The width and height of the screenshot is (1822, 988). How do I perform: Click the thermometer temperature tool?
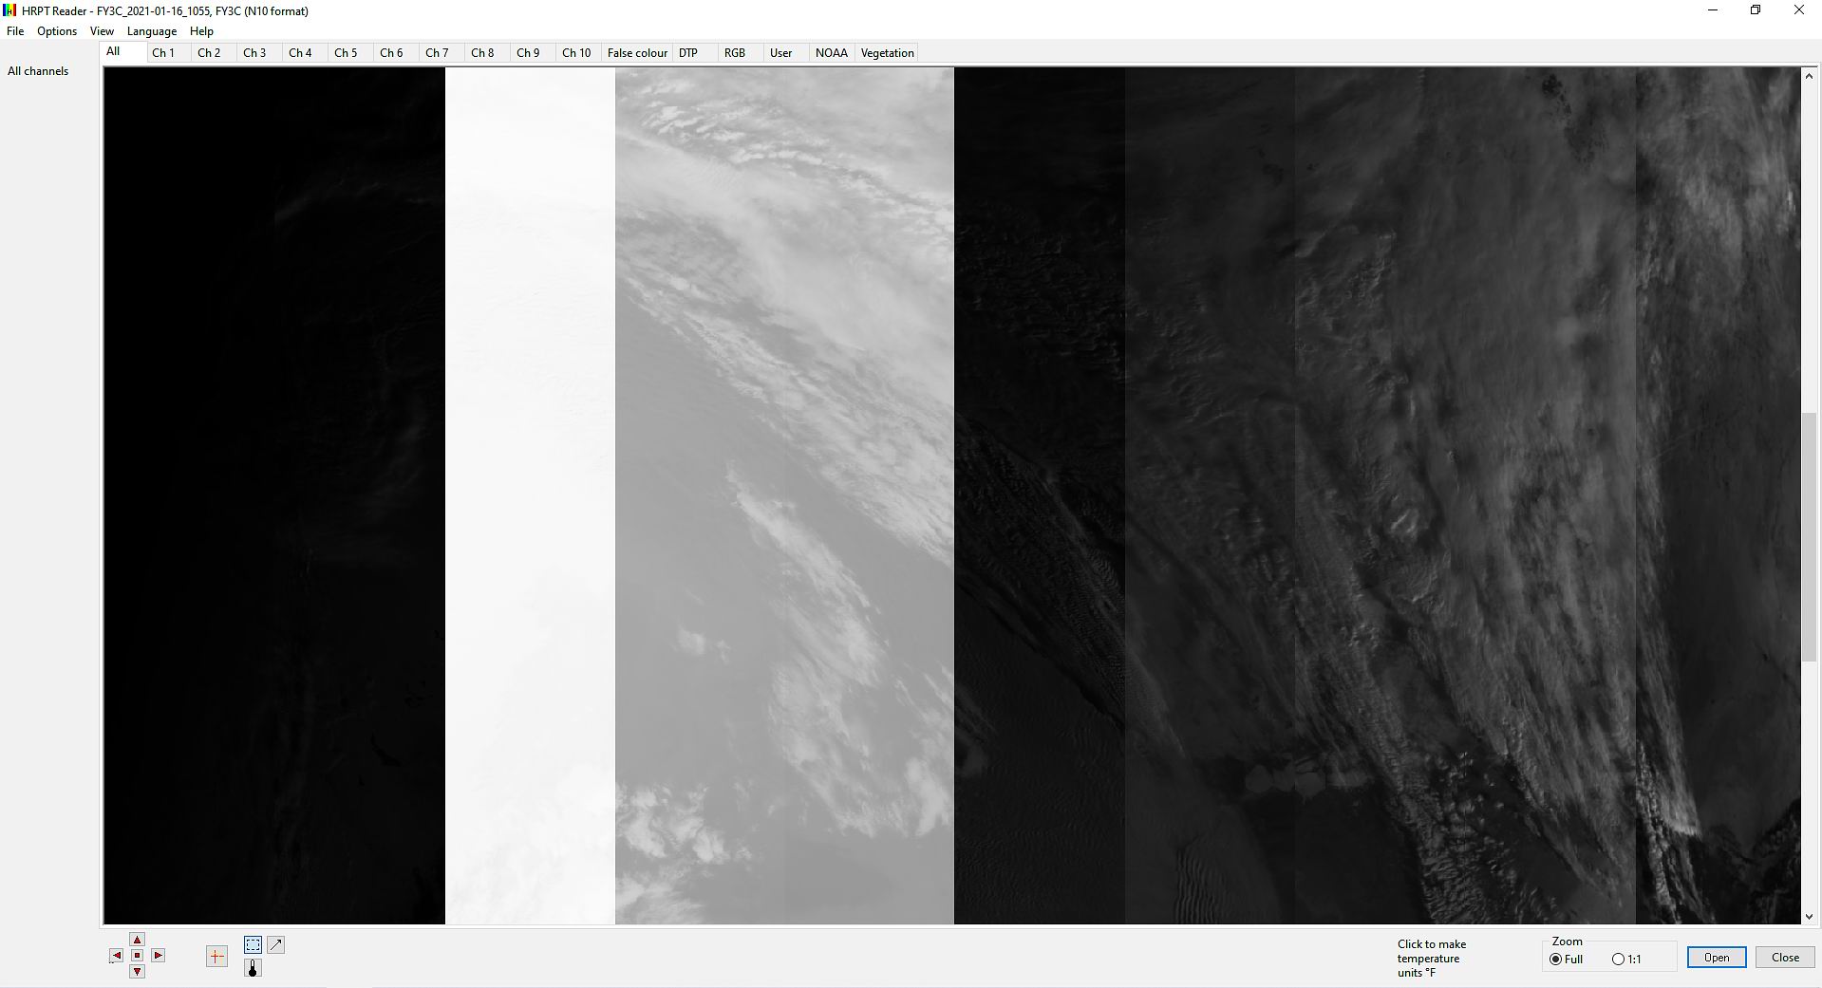[253, 968]
